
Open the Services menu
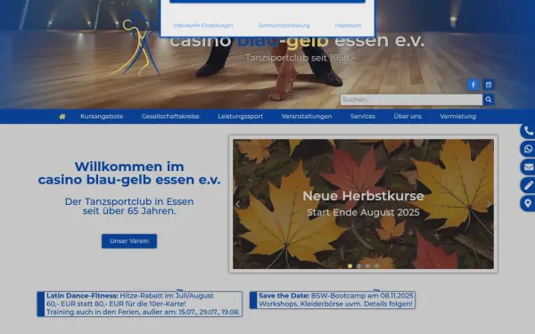(x=363, y=117)
